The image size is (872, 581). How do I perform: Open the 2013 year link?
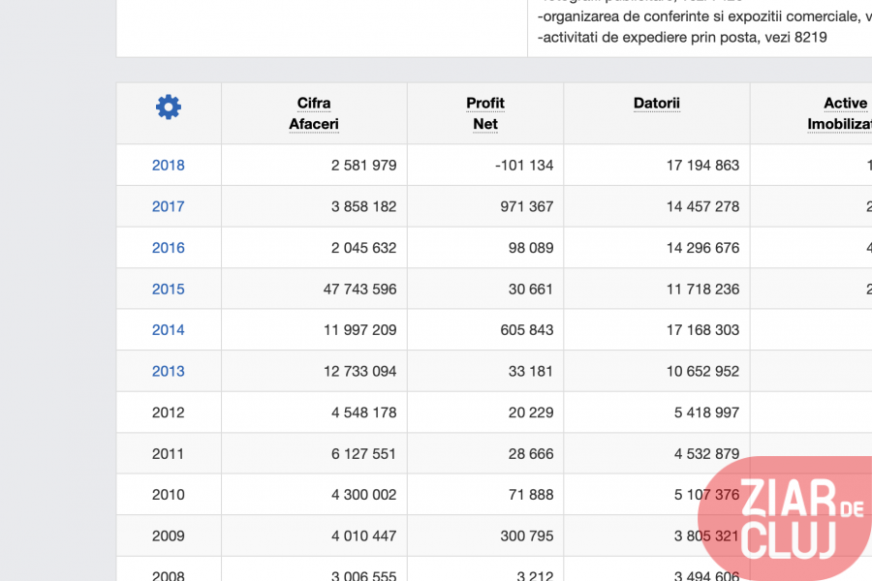tap(168, 371)
